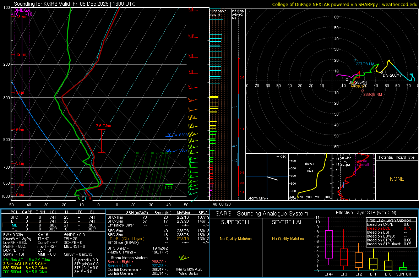This screenshot has height=278, width=419.
Task: Click the Supercell = 0.0 composite value
Action: coord(86,260)
